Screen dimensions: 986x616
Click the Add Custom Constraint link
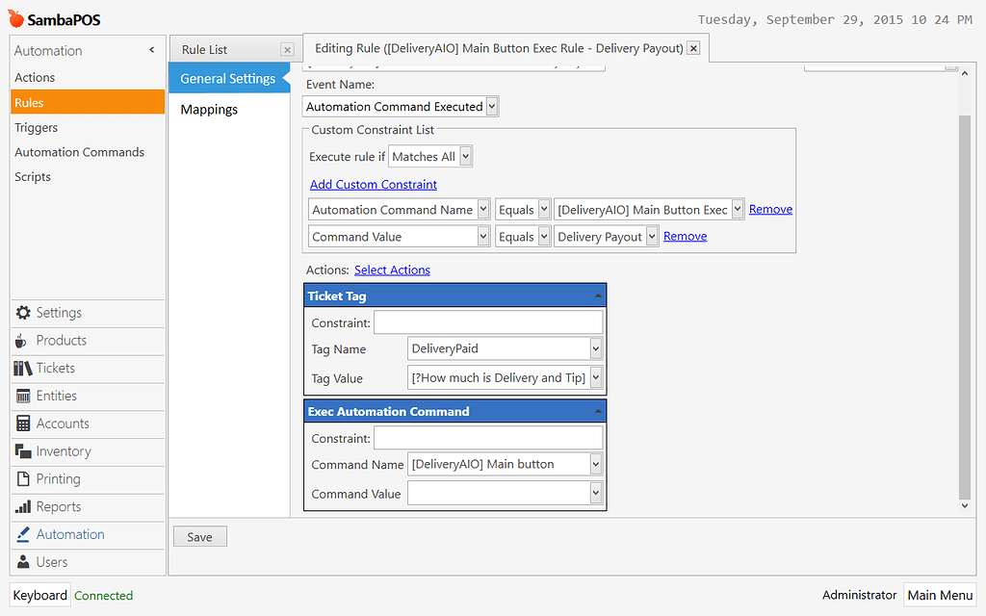pyautogui.click(x=373, y=184)
